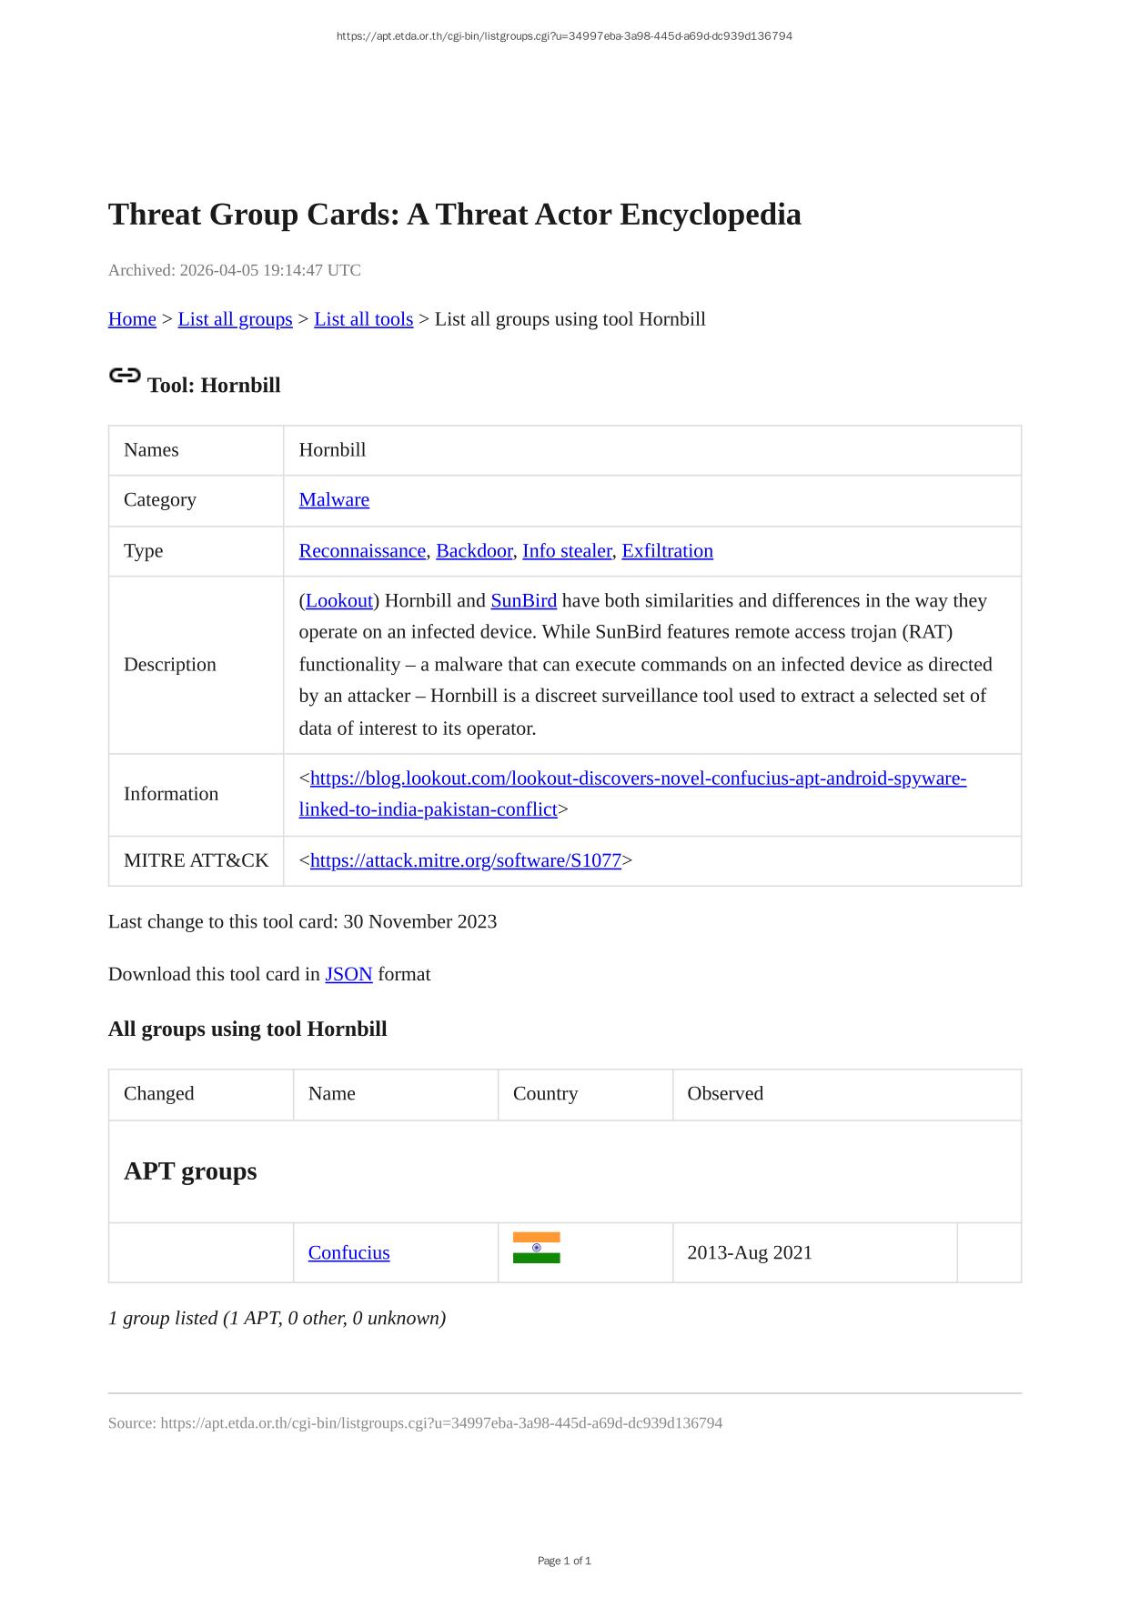Viewport: 1130px width, 1597px height.
Task: Follow the Exfiltration type link
Action: pyautogui.click(x=667, y=551)
